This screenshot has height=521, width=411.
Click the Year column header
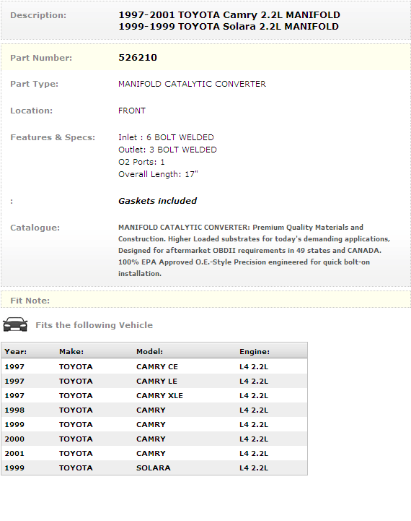click(16, 351)
